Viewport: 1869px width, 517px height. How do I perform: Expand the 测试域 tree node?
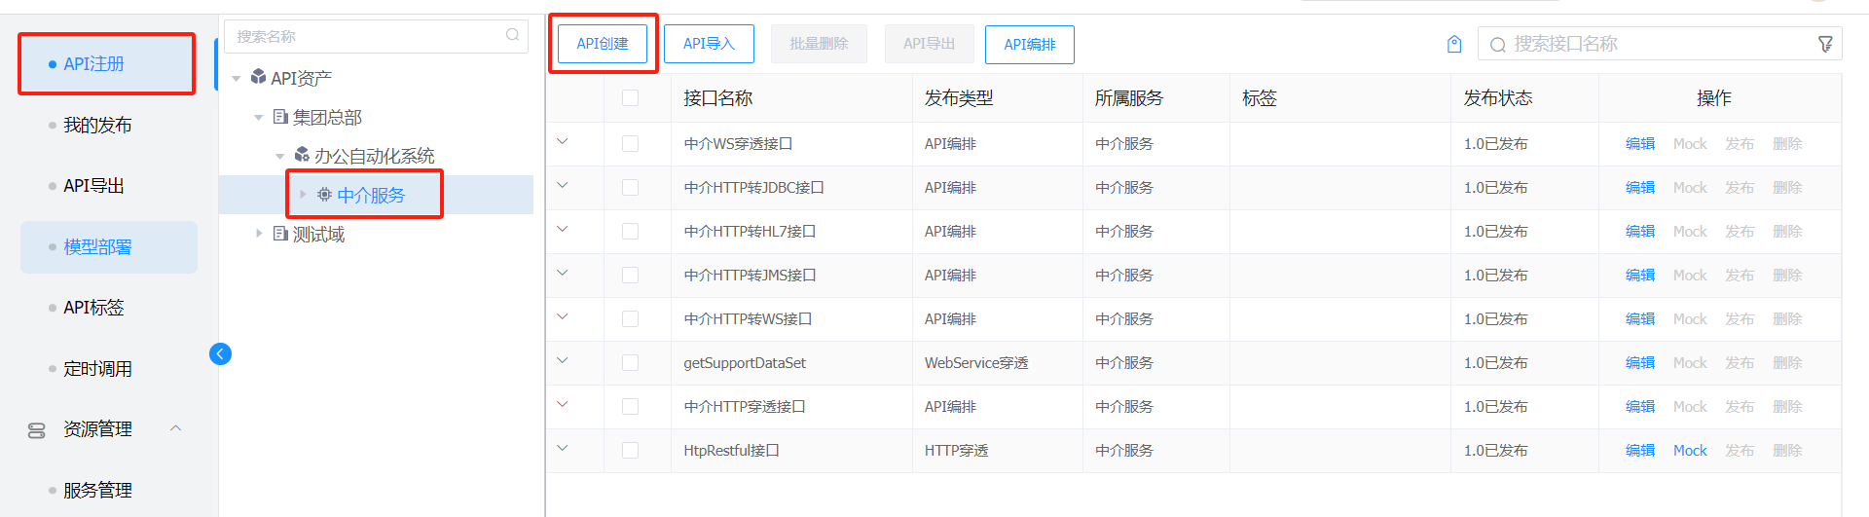[259, 234]
